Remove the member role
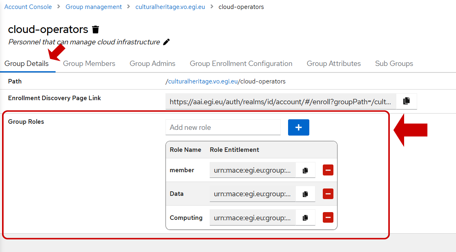Image resolution: width=456 pixels, height=252 pixels. point(328,170)
